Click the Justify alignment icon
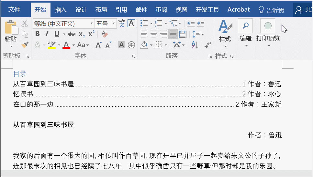 (x=173, y=34)
